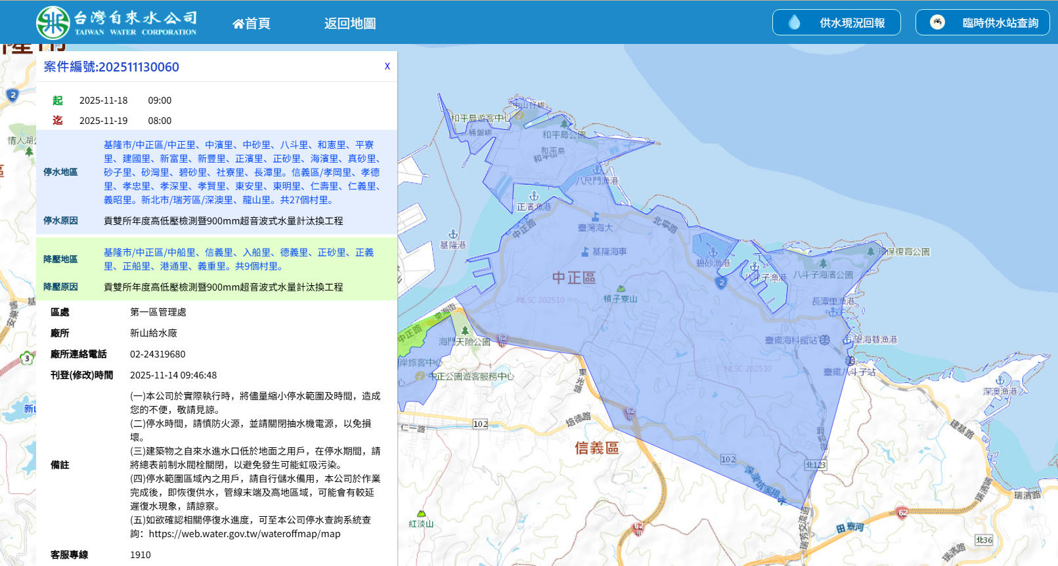The width and height of the screenshot is (1058, 566).
Task: Select end date 2025-11-19
Action: 104,121
